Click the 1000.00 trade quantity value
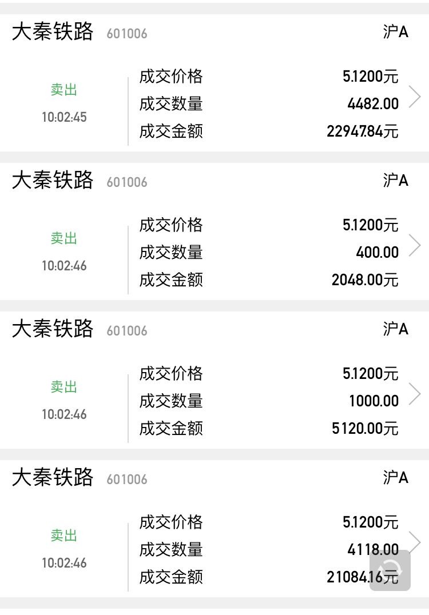The width and height of the screenshot is (429, 615). (374, 401)
